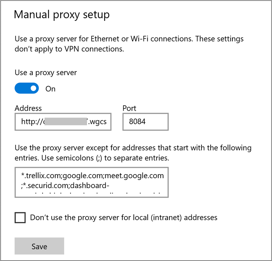Click the Don't use proxy for local addresses label

[124, 218]
